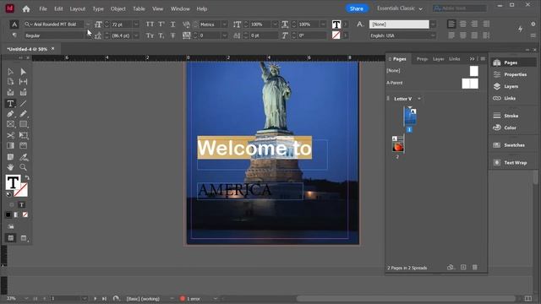Click the Adobe Stock search field
The image size is (541, 304).
tap(460, 8)
